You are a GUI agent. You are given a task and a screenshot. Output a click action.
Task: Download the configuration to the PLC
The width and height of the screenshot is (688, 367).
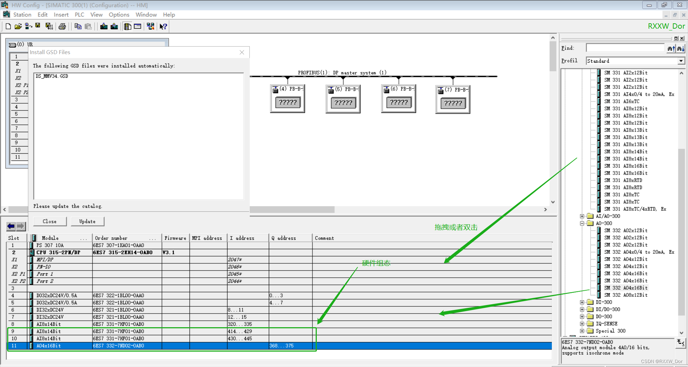click(x=104, y=26)
